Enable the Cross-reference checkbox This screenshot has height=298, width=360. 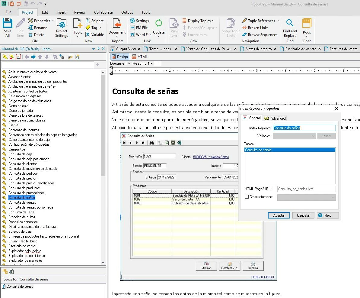(x=247, y=196)
